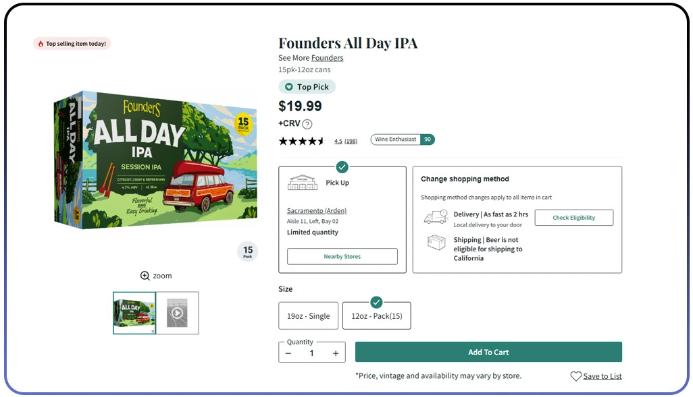Click the shipping box icon

coord(436,243)
